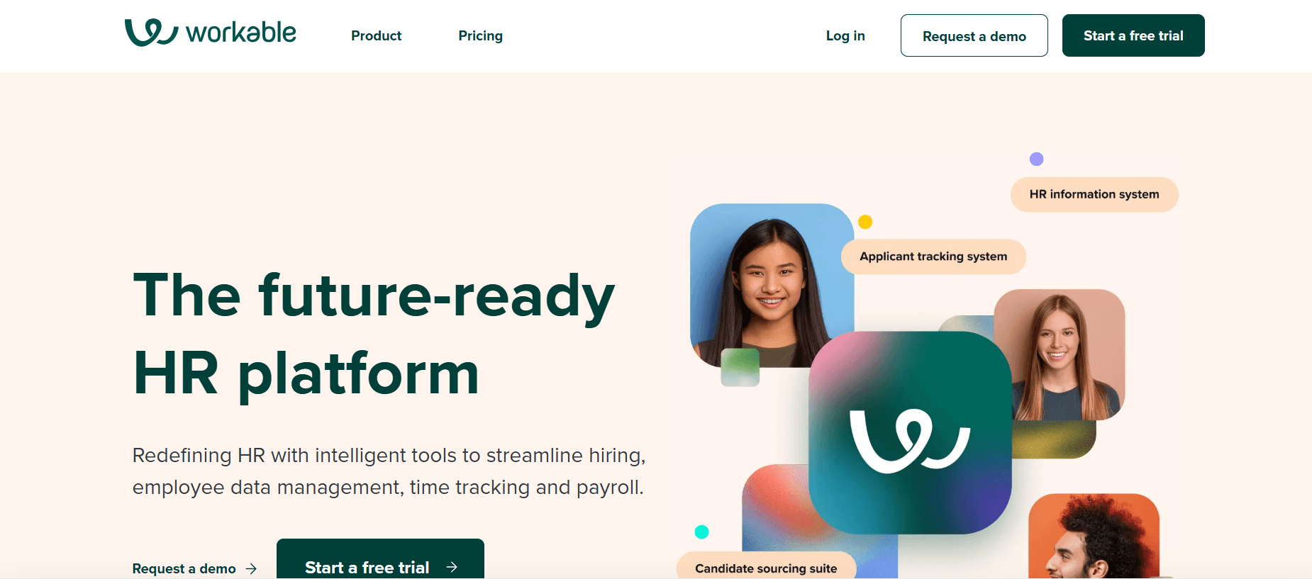Click the purple dot above HR information system
The height and width of the screenshot is (579, 1312).
pyautogui.click(x=1036, y=159)
